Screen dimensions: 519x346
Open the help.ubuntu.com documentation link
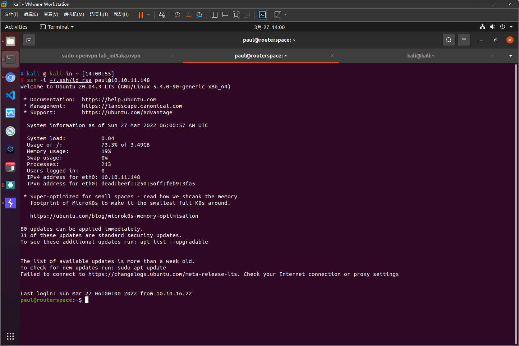click(119, 100)
